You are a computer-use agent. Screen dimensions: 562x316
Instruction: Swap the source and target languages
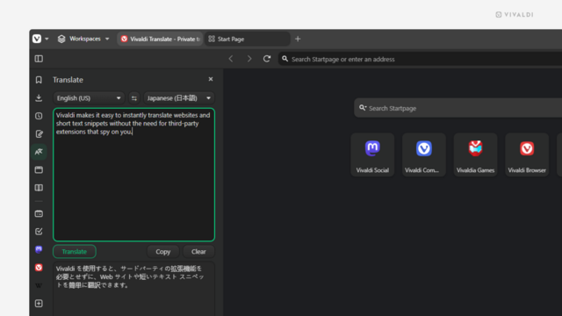134,98
